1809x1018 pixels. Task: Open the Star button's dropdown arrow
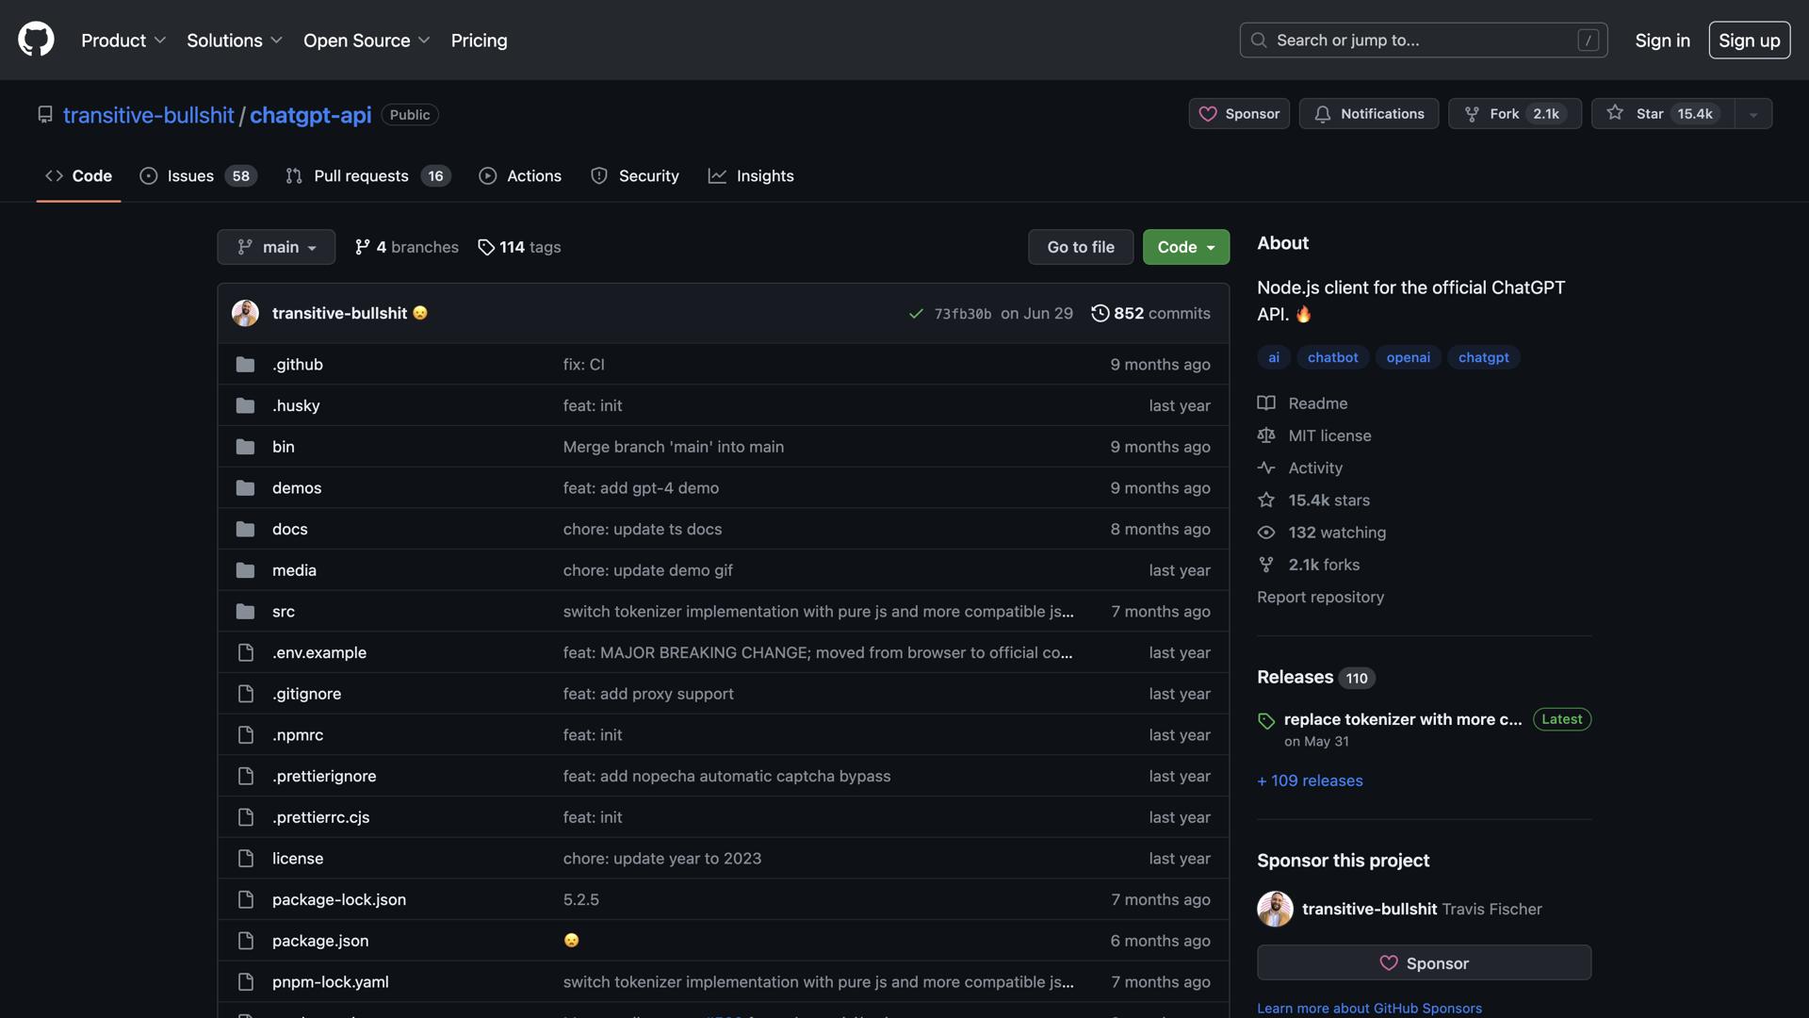coord(1752,113)
